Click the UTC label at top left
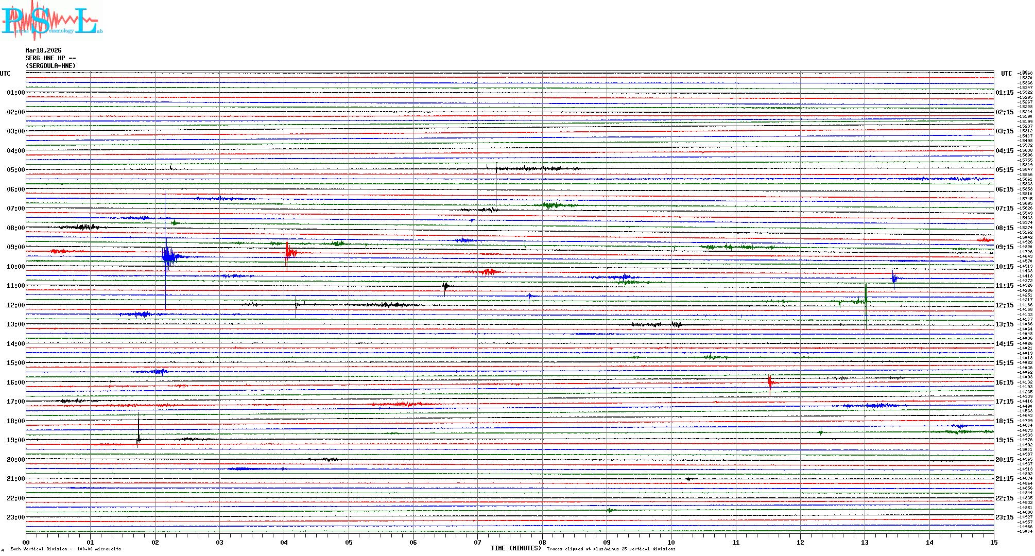The image size is (1035, 556). click(5, 74)
